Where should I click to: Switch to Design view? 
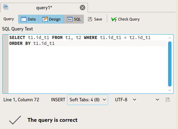click(51, 19)
